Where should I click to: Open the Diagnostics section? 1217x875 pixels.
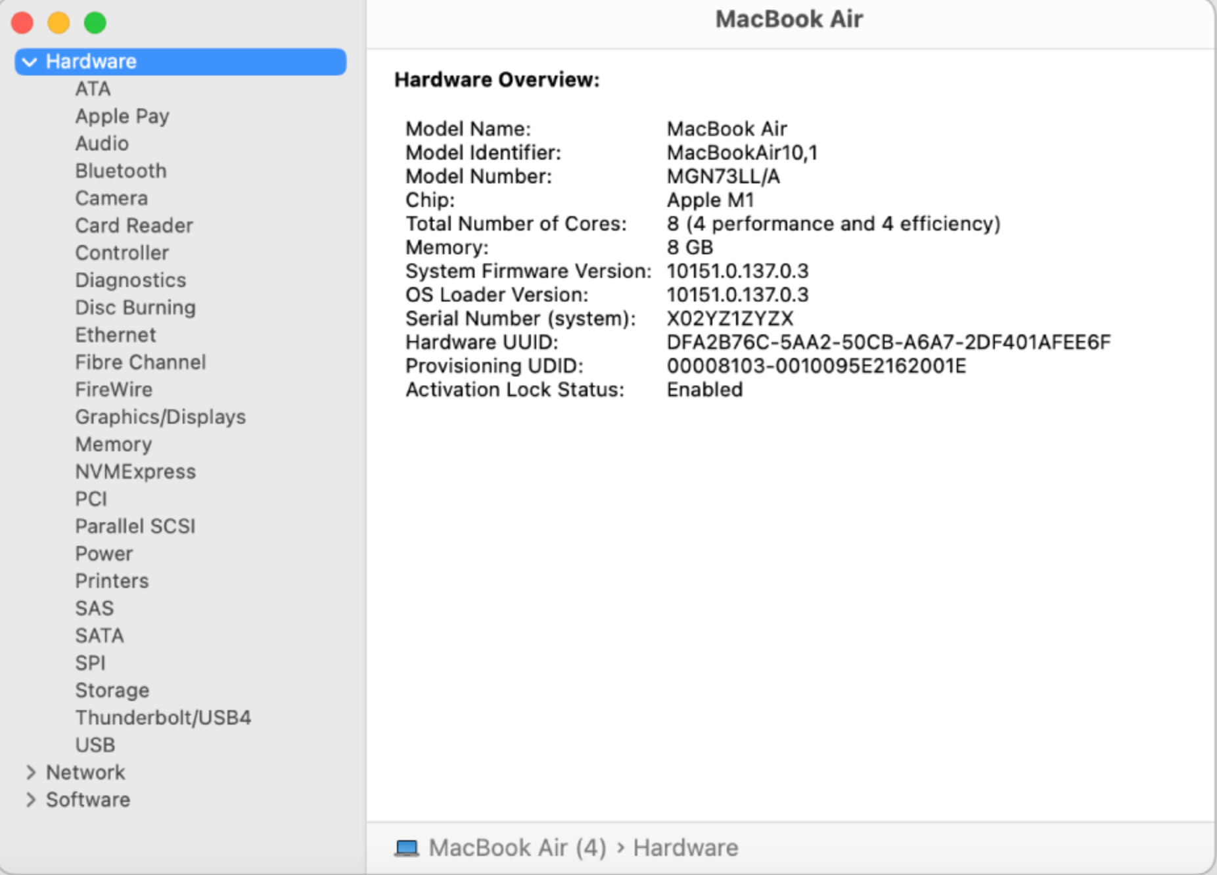pyautogui.click(x=131, y=280)
